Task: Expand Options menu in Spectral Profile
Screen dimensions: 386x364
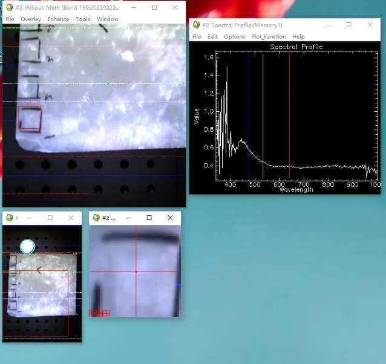Action: point(234,37)
